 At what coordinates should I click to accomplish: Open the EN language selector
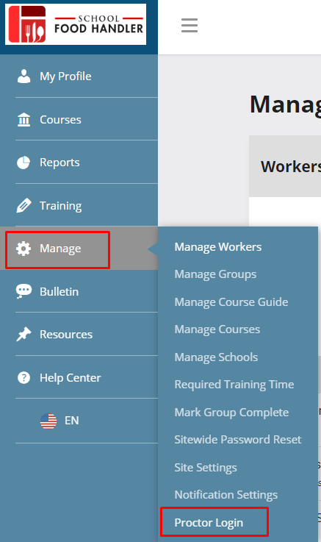(x=59, y=421)
